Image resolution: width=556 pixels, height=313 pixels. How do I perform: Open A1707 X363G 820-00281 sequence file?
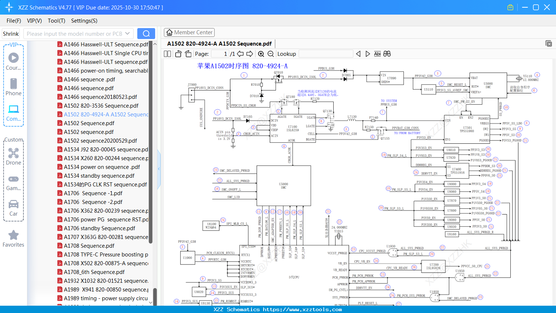[103, 237]
